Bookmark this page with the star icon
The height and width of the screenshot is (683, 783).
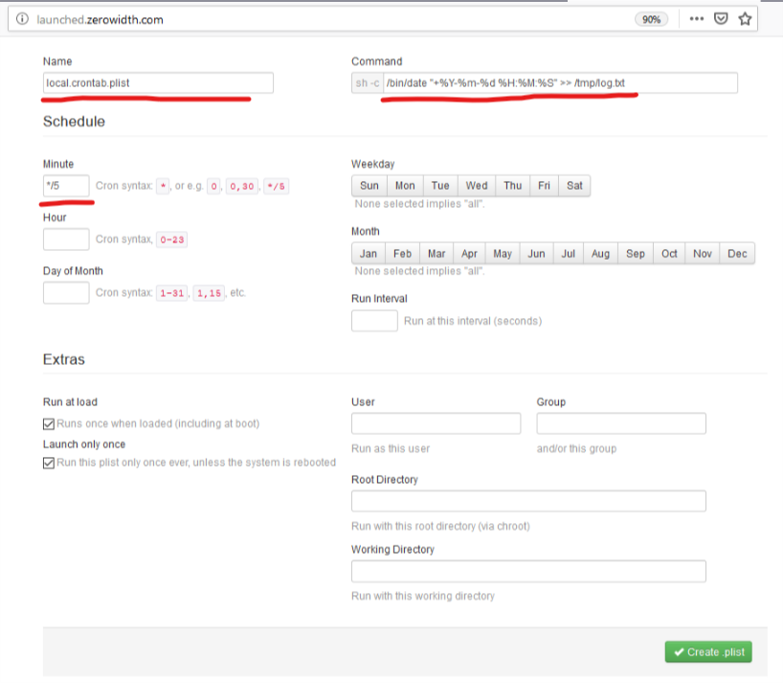click(x=746, y=18)
